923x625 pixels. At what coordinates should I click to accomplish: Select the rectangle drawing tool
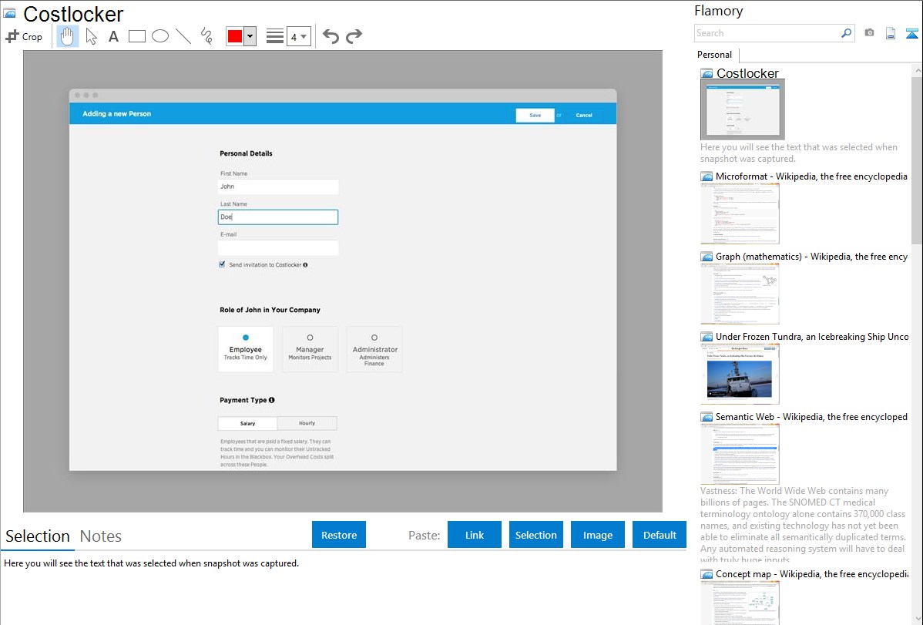click(x=136, y=36)
